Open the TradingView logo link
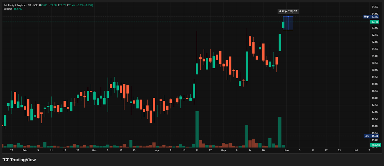This screenshot has width=384, height=166. 19,159
